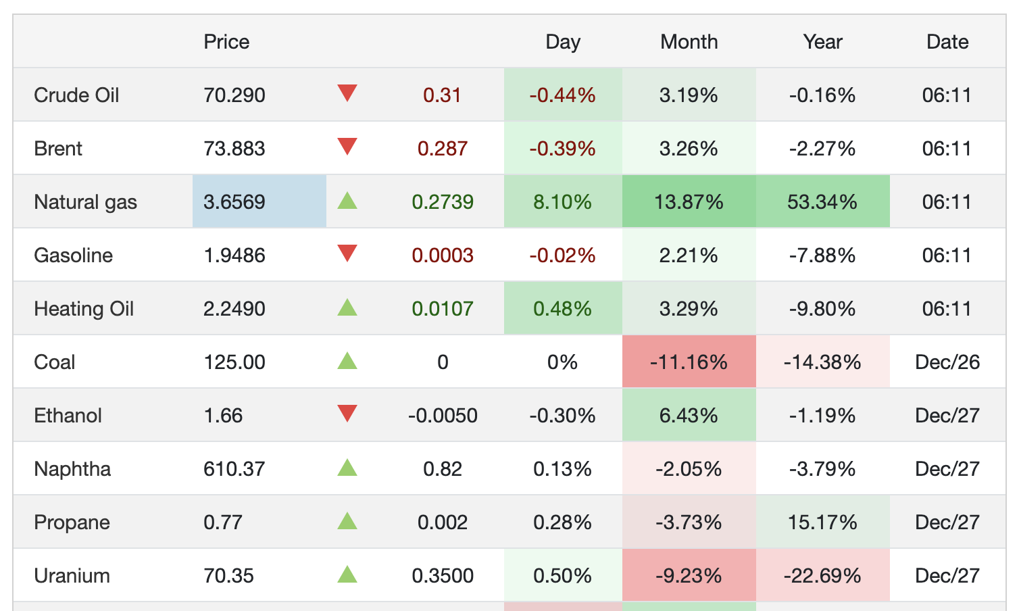Screen dimensions: 1019x611
Task: Open the Propane commodity link
Action: coord(72,522)
